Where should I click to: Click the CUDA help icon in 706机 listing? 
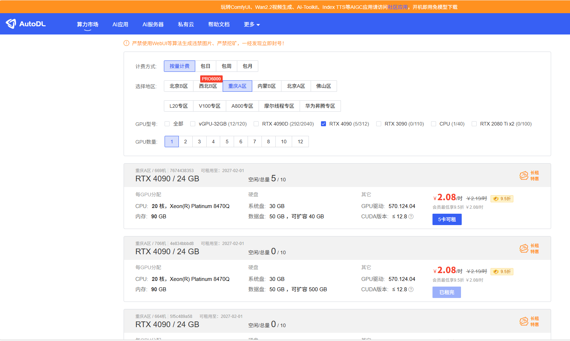(411, 289)
